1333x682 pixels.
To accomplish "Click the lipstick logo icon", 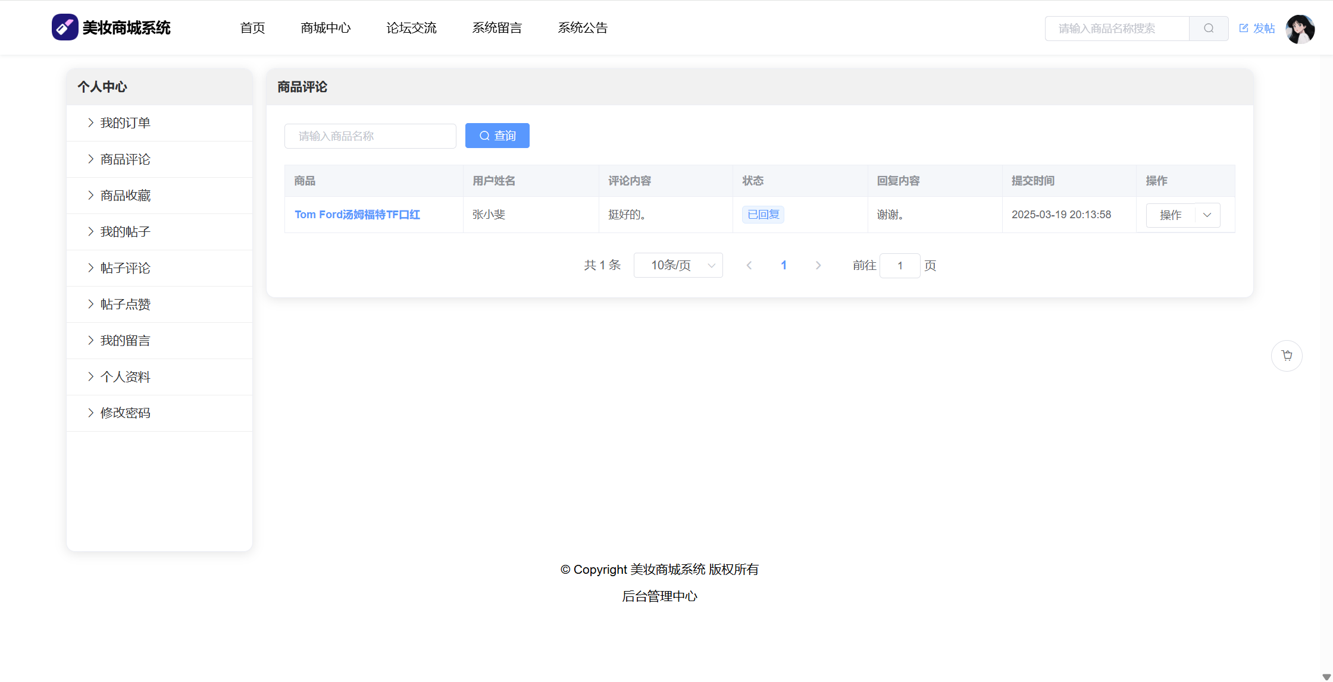I will click(65, 27).
